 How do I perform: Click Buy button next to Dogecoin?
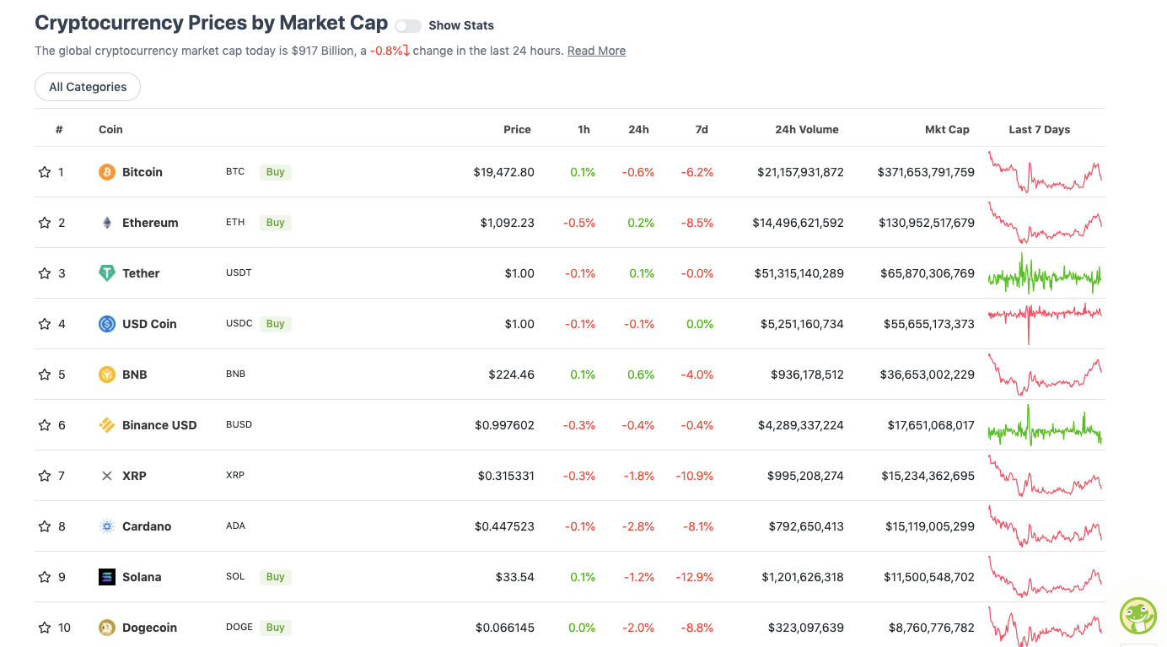click(x=276, y=628)
